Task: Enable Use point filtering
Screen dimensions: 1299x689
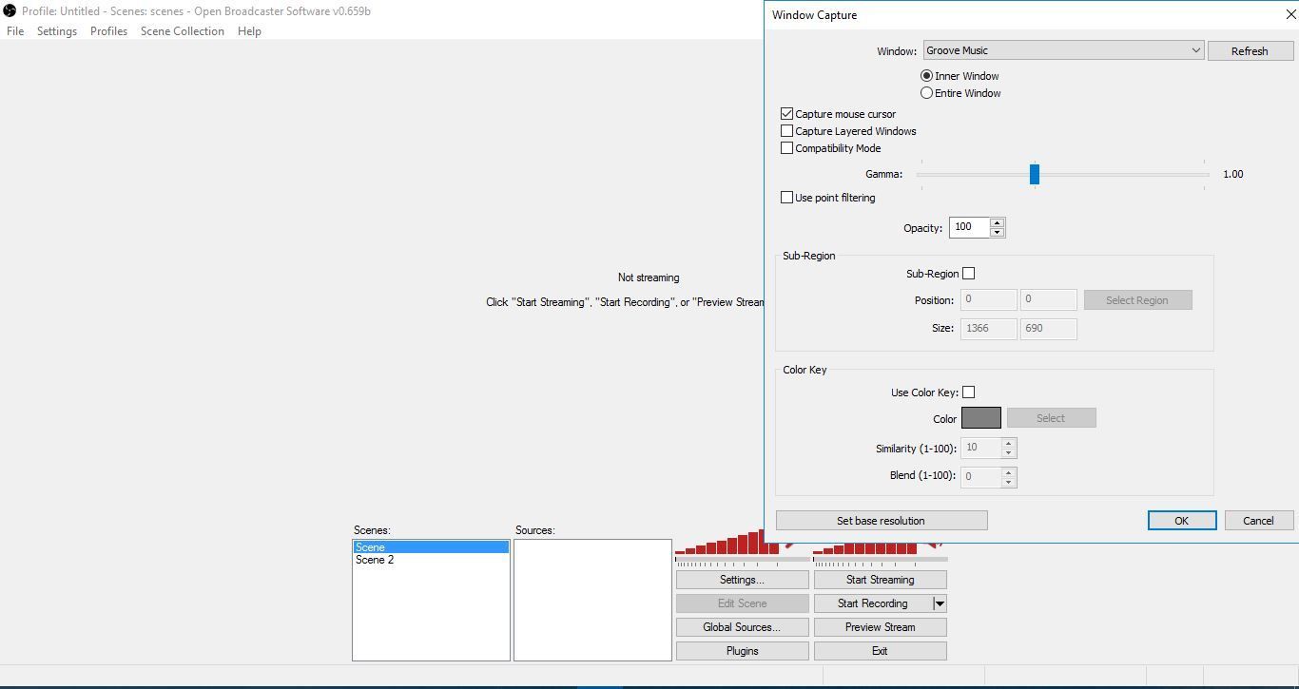Action: tap(786, 197)
